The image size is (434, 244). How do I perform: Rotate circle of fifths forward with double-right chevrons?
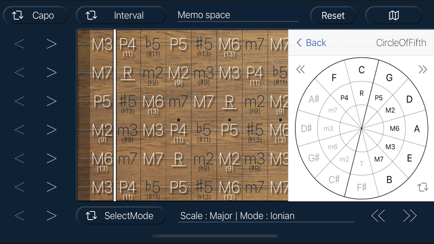423,69
